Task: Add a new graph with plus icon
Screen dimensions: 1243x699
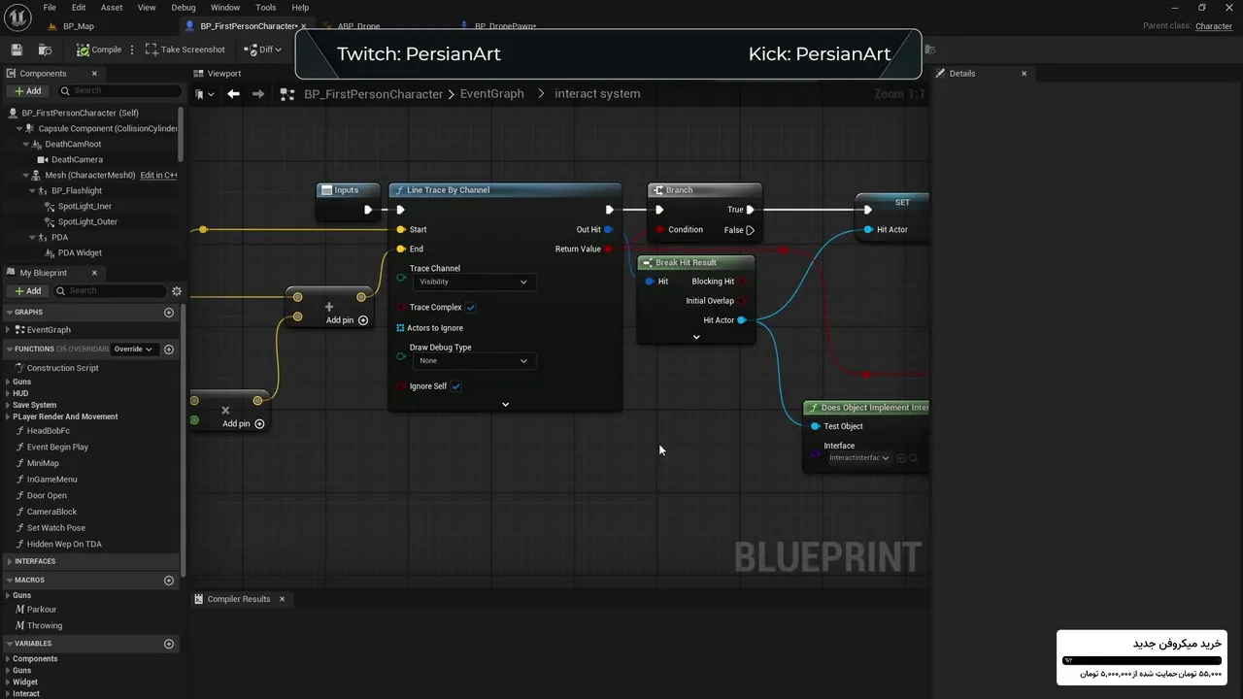Action: click(169, 313)
